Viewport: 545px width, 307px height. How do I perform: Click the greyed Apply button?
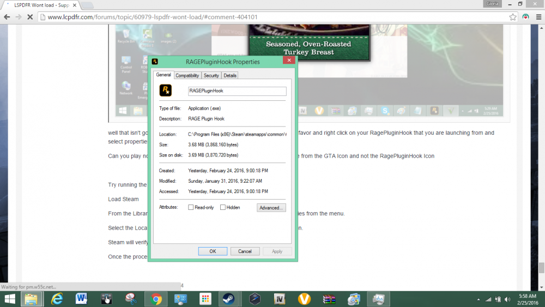277,251
